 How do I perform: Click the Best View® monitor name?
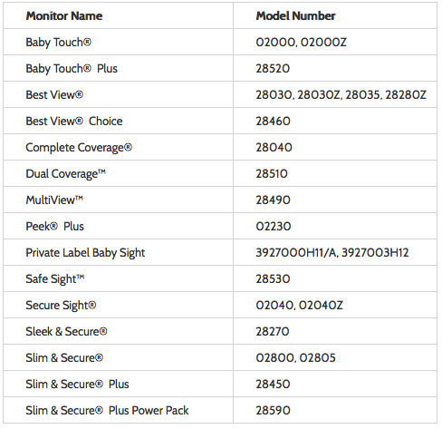(54, 94)
